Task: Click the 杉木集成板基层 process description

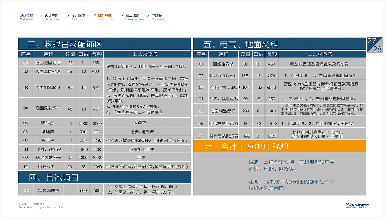Action: pos(147,140)
